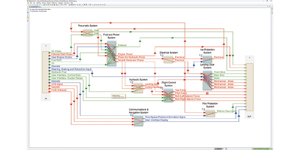Click the Mixture Gas-Liquid output label
The height and width of the screenshot is (150, 300).
(x=226, y=111)
